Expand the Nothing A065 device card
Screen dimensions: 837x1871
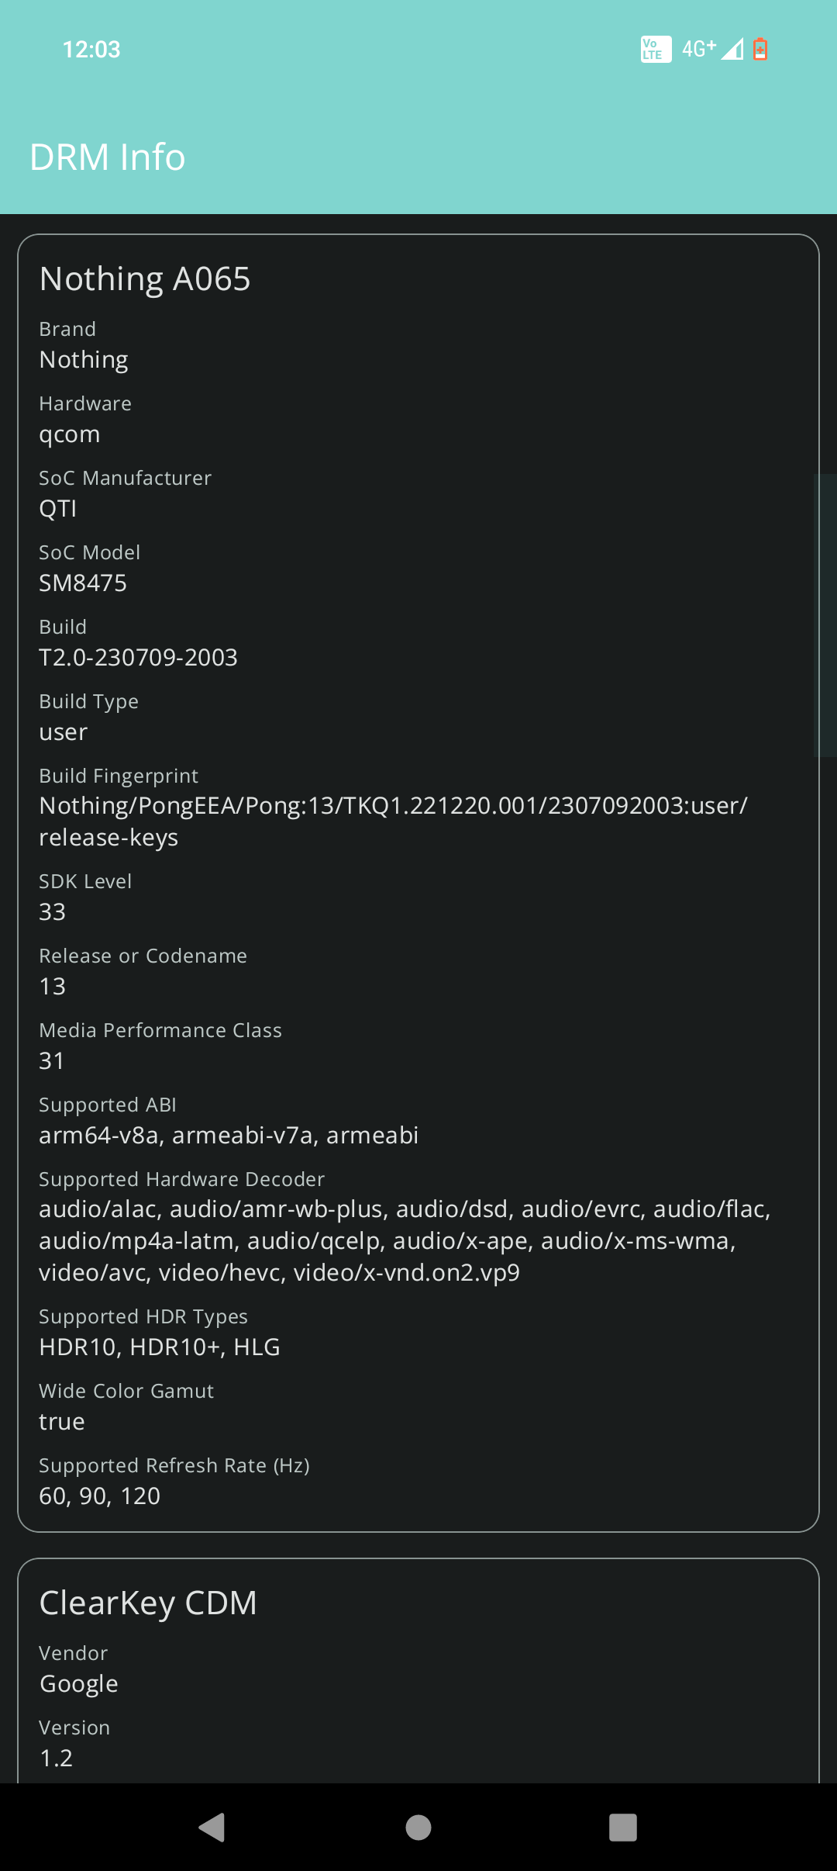[146, 278]
